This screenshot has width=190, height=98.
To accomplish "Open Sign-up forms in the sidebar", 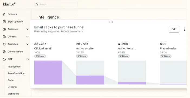I will tap(15, 22).
